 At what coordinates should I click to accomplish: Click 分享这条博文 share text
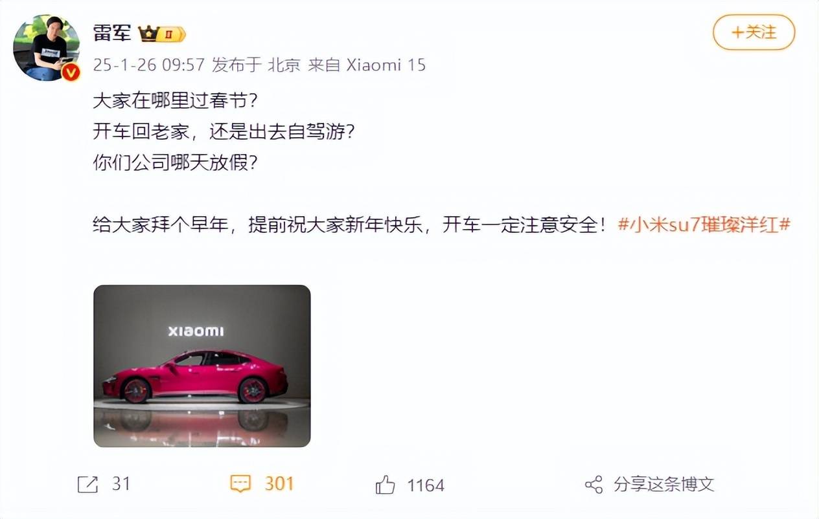click(x=663, y=484)
